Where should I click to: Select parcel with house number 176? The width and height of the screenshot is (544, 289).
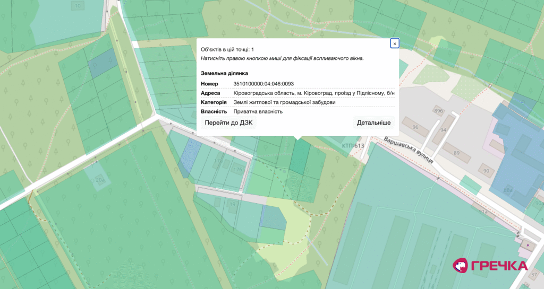(237, 169)
